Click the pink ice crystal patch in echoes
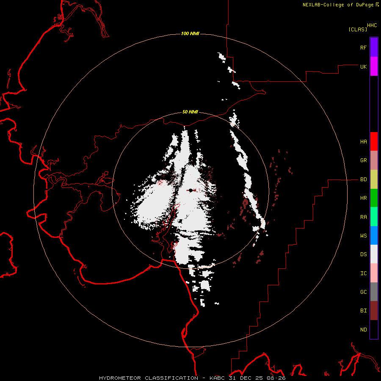The width and height of the screenshot is (381, 381). tap(162, 183)
